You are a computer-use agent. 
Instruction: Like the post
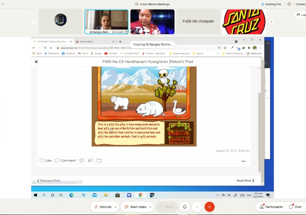46,160
